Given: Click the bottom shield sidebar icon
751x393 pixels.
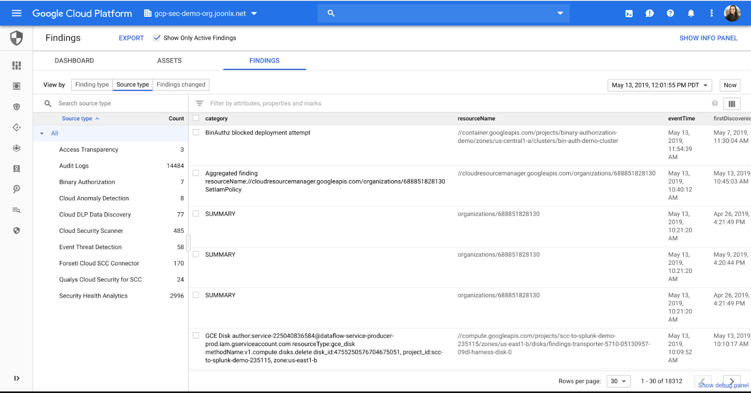Looking at the screenshot, I should pos(17,231).
